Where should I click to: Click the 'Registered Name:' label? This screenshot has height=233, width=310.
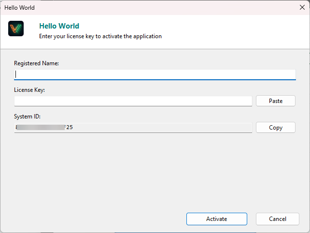click(36, 63)
